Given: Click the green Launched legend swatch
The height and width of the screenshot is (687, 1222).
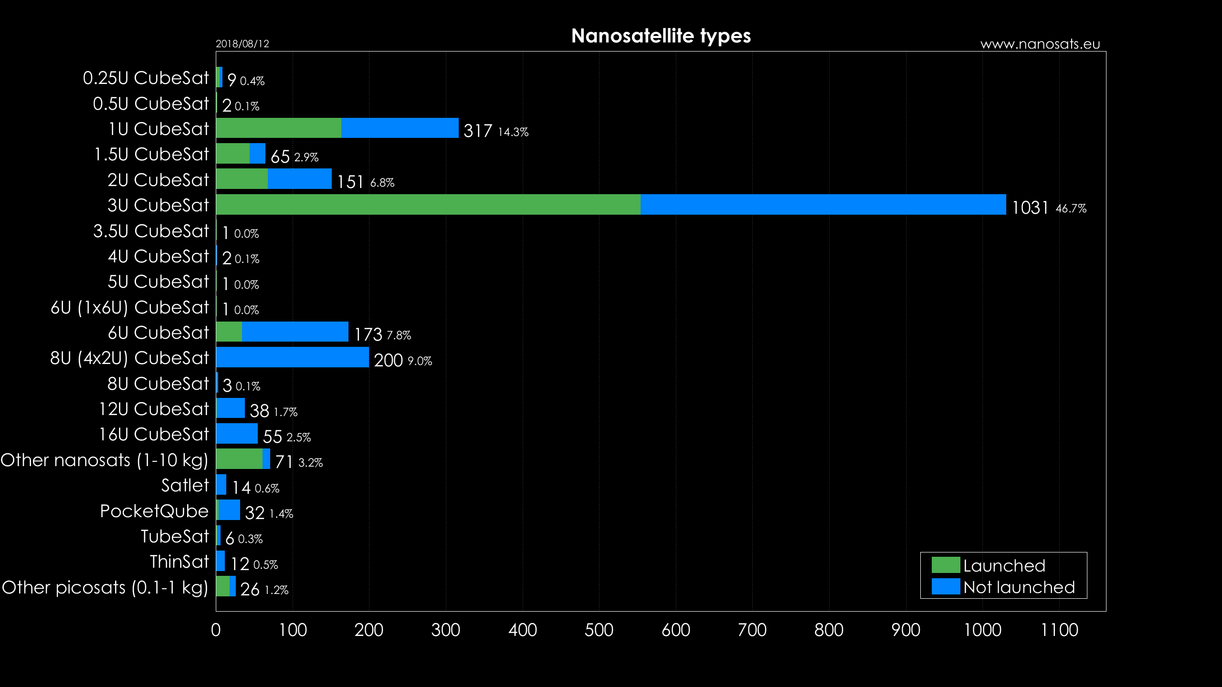Looking at the screenshot, I should pos(945,565).
